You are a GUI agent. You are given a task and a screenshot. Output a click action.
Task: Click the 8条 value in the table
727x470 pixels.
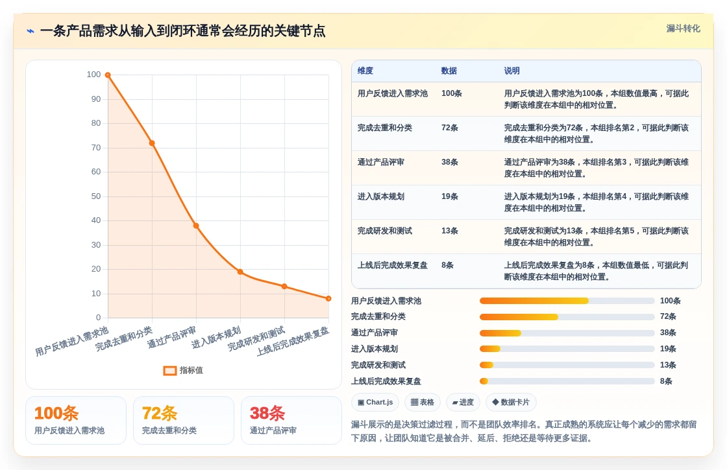447,265
